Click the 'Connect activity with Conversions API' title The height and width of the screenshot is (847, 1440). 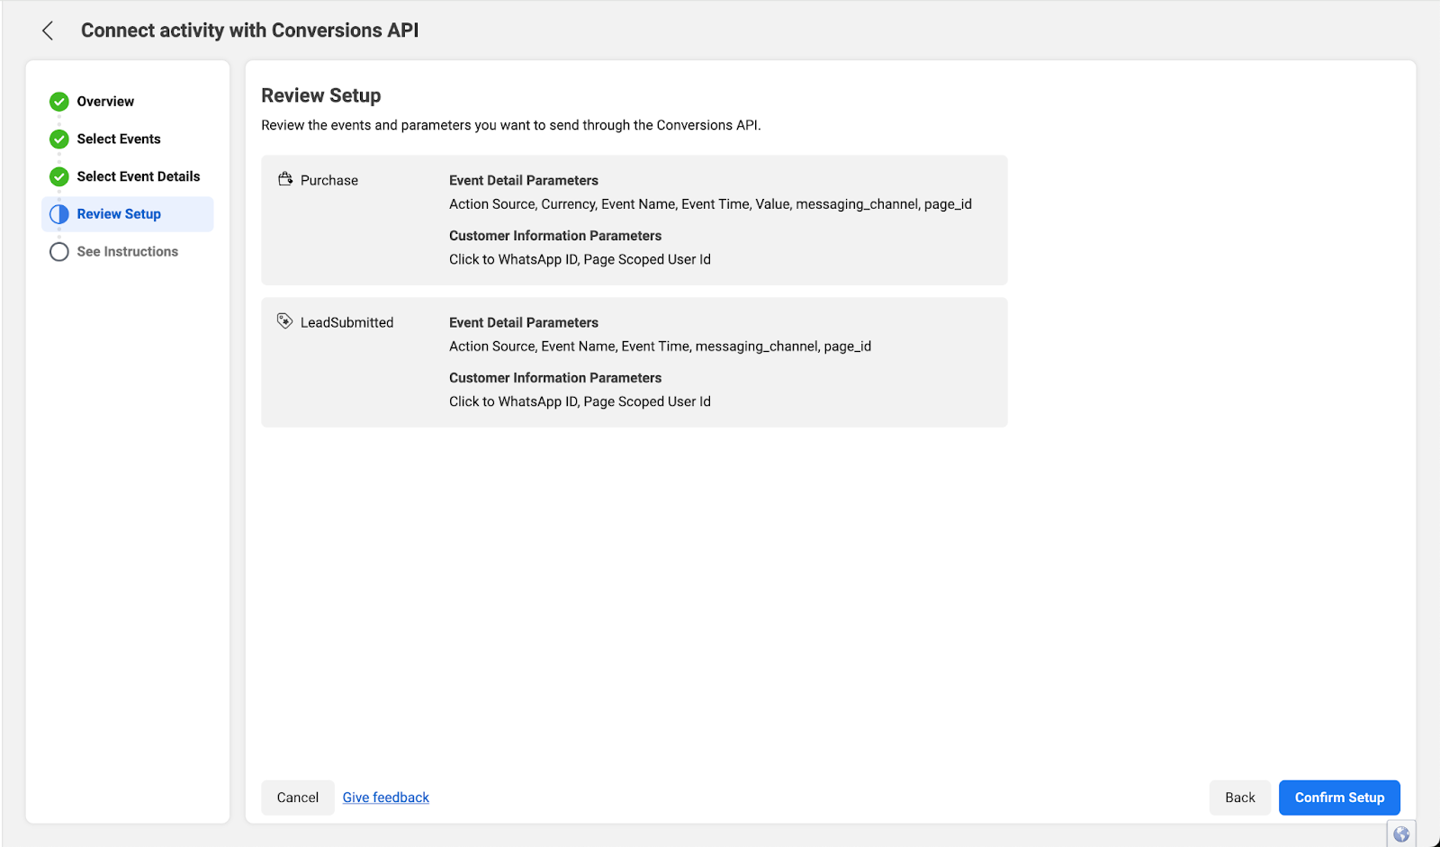[250, 31]
